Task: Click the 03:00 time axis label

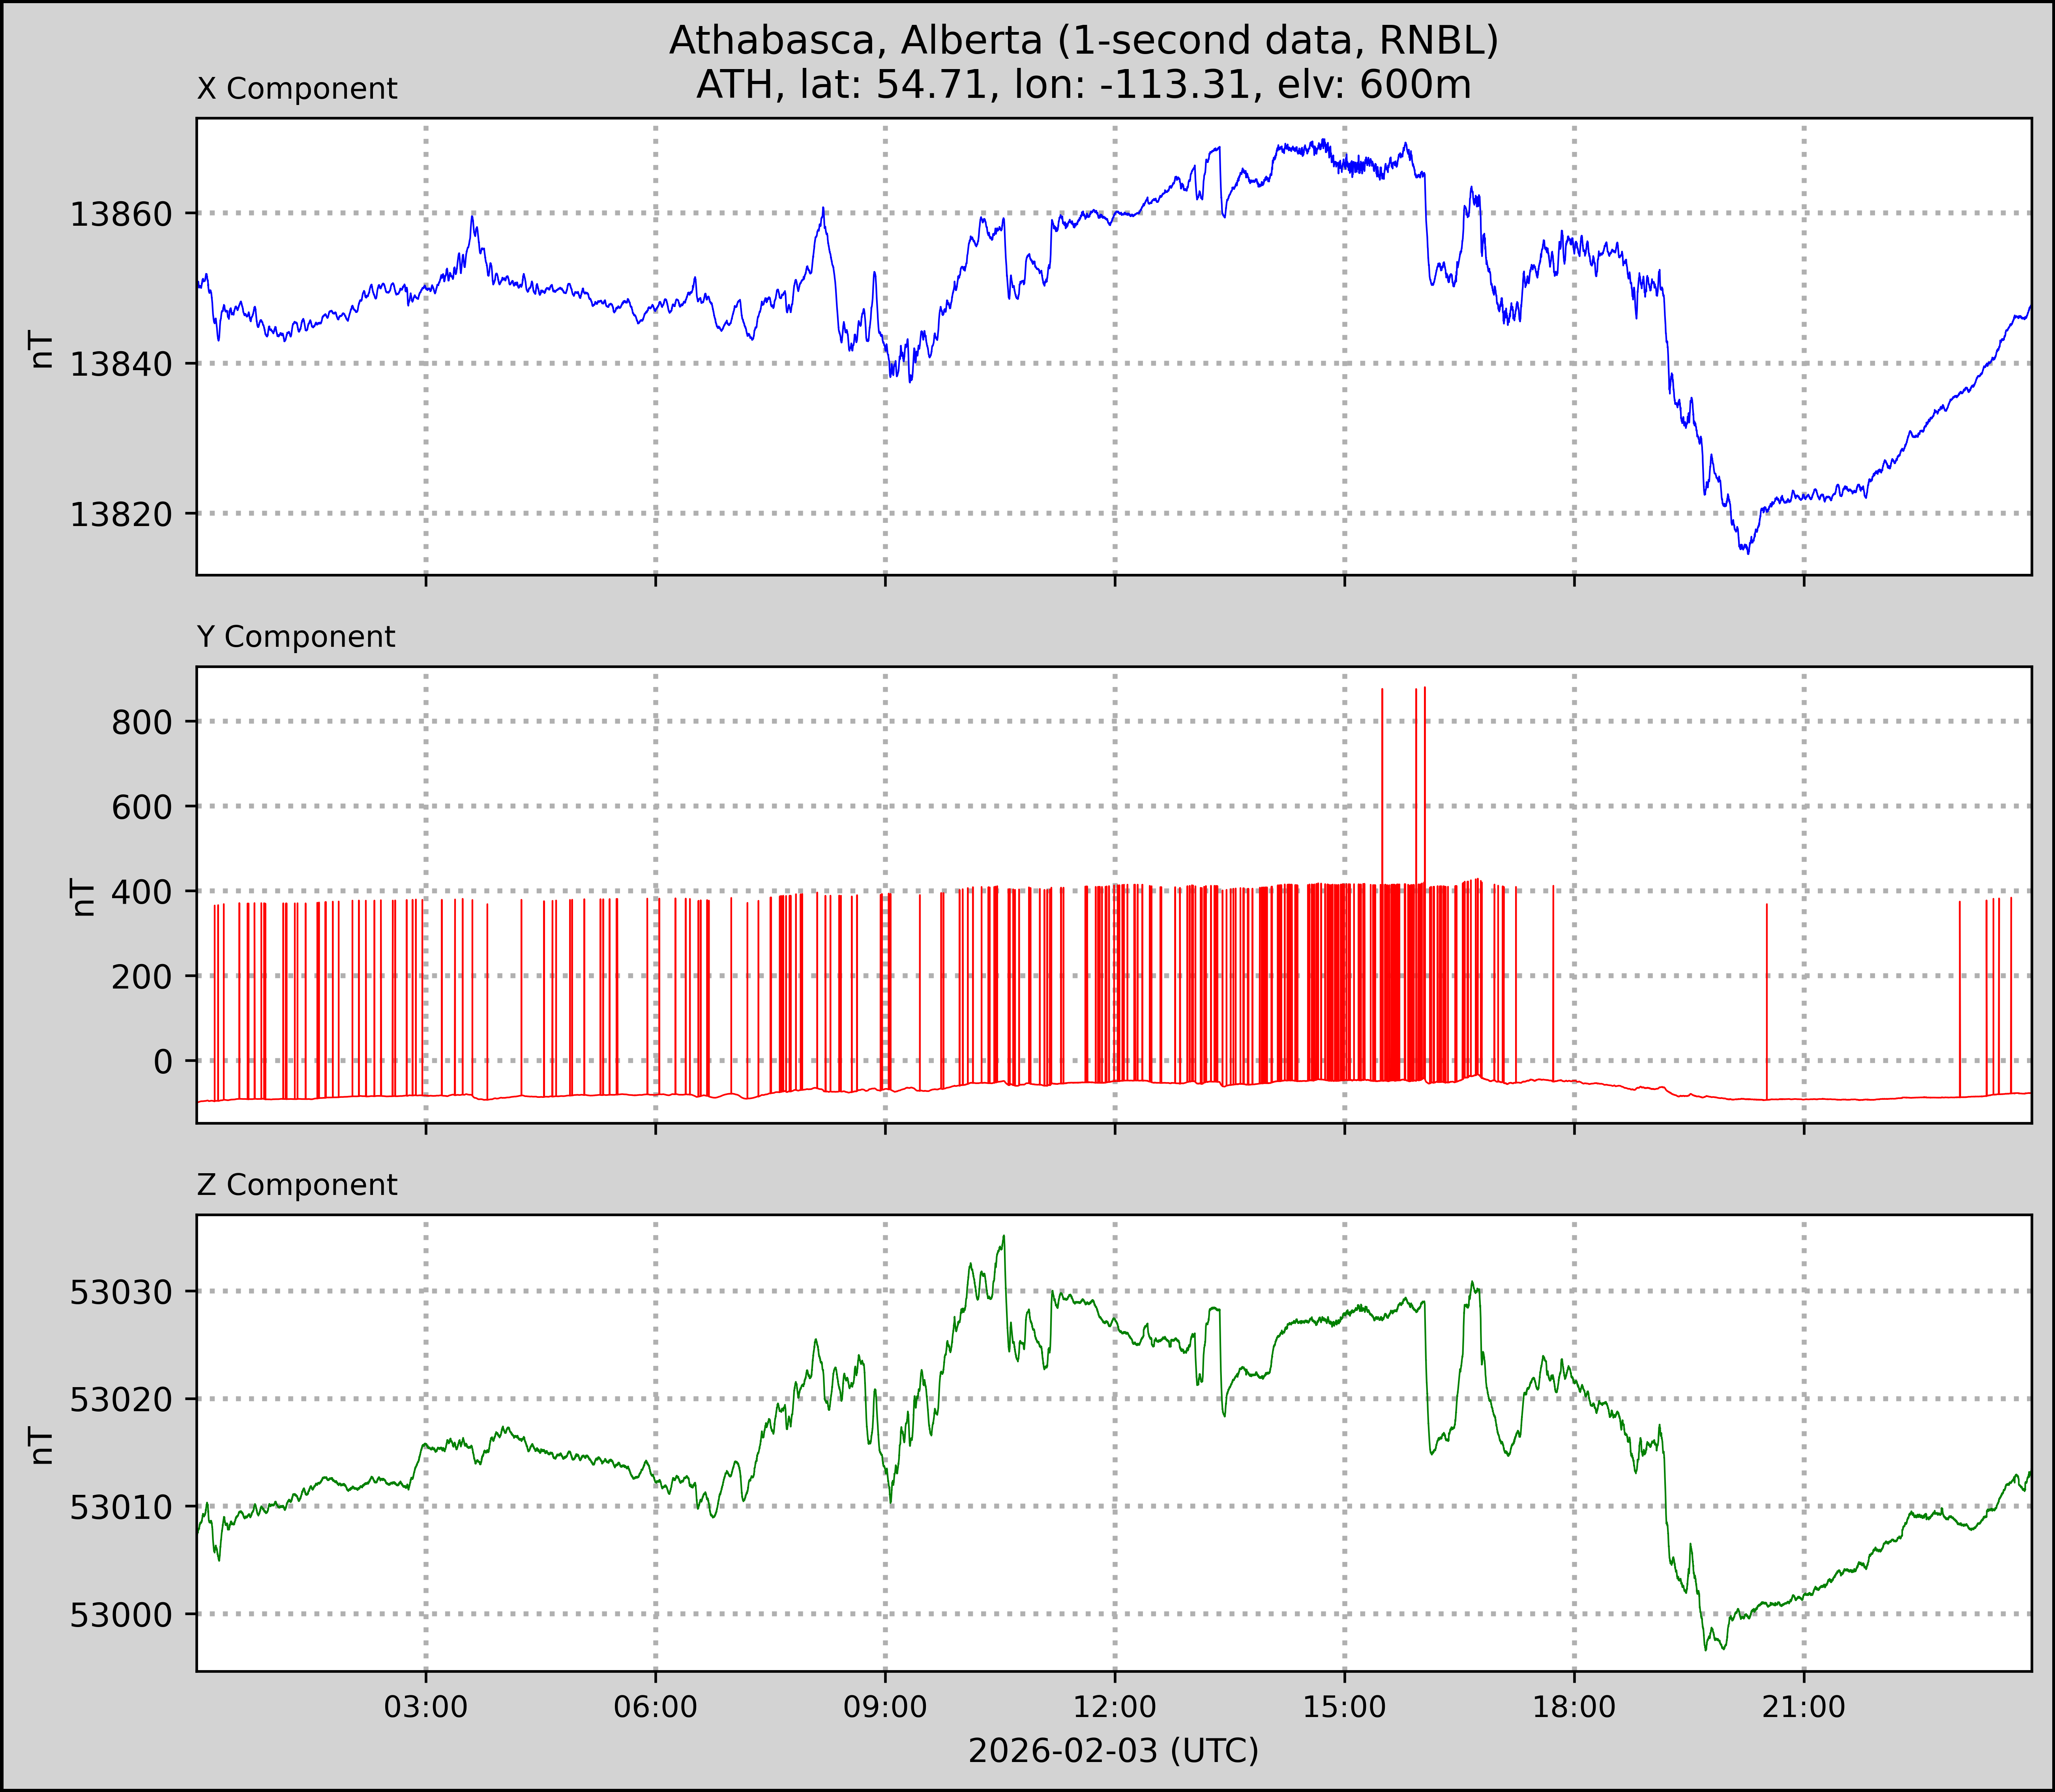Action: (426, 1706)
